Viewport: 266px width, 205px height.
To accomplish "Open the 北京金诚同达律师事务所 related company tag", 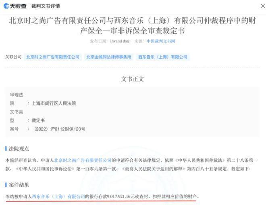I will [x=109, y=57].
